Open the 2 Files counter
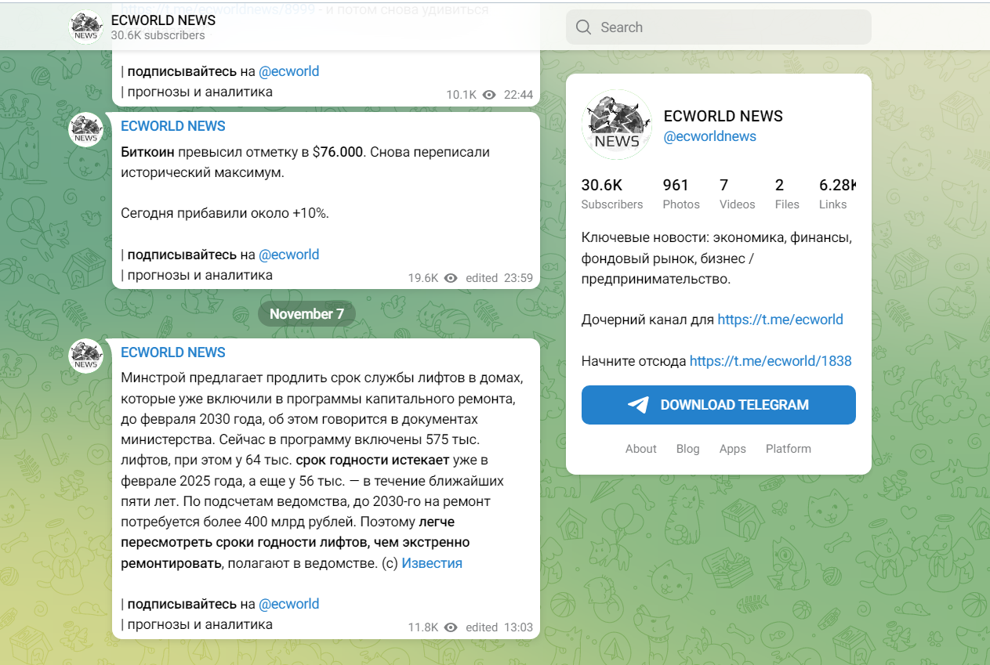The height and width of the screenshot is (665, 990). (x=787, y=193)
